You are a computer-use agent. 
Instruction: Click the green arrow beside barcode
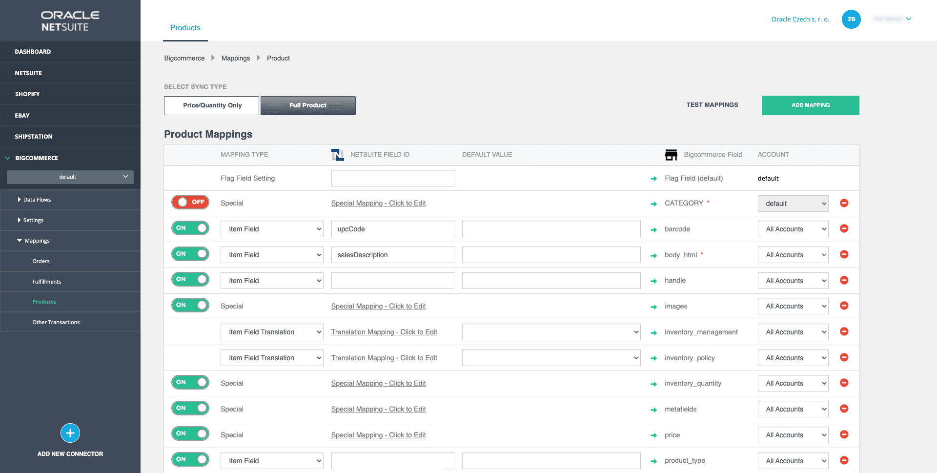click(x=653, y=229)
